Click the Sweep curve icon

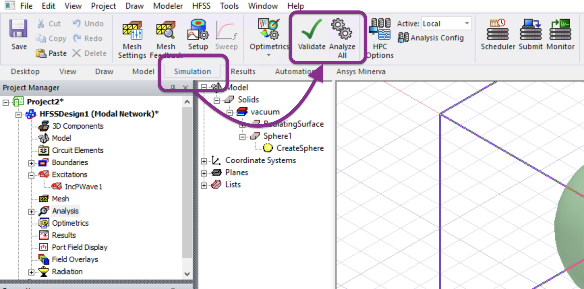point(227,31)
